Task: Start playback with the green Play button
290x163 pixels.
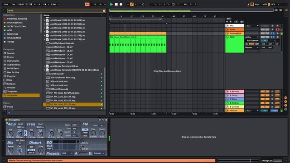Action: point(111,4)
